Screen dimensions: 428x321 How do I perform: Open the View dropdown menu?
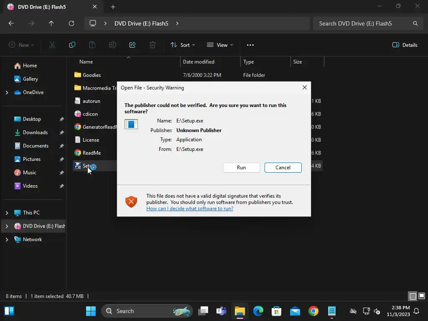click(220, 45)
